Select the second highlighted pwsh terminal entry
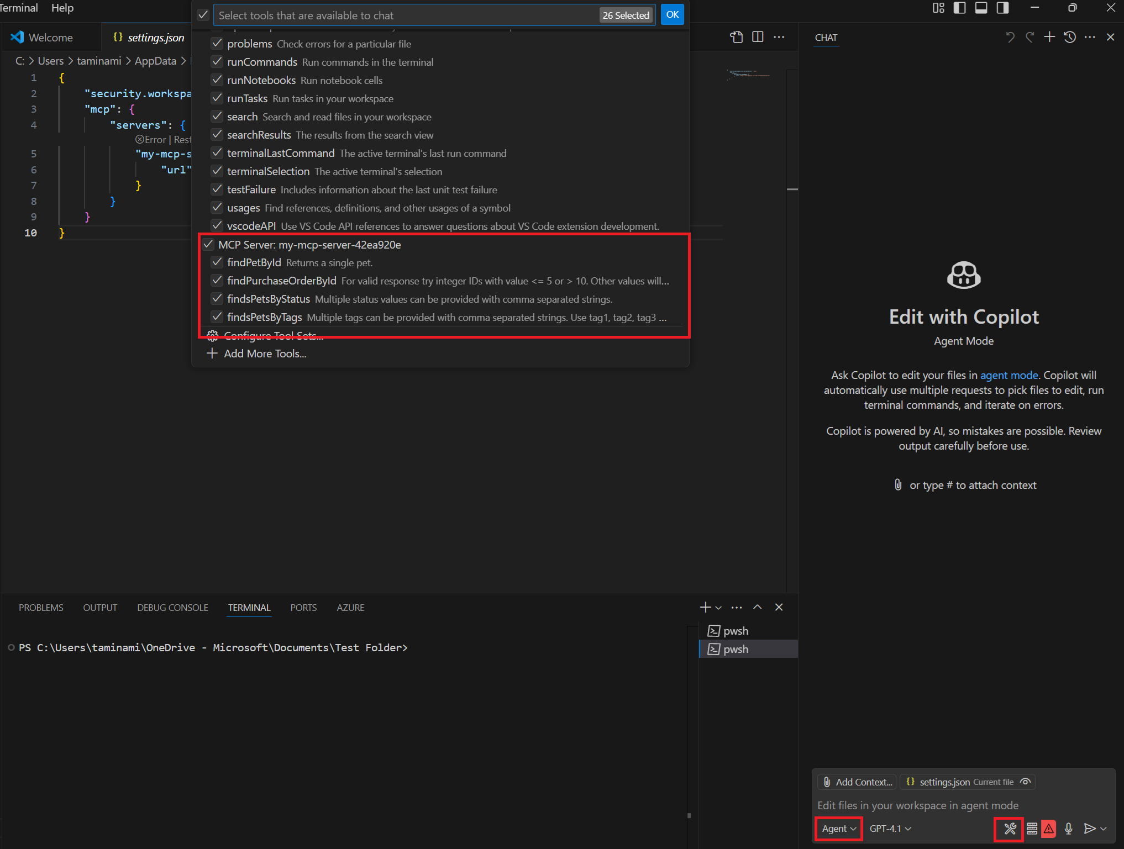The image size is (1124, 849). (749, 648)
